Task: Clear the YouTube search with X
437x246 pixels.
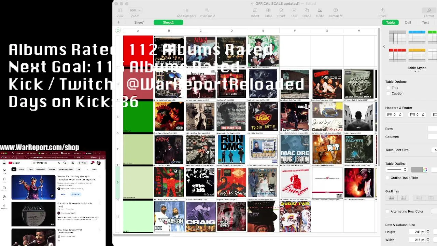Action: (x=59, y=163)
